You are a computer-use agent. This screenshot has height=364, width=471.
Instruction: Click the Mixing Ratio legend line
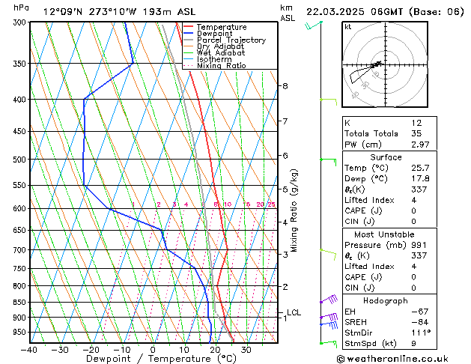(x=221, y=66)
